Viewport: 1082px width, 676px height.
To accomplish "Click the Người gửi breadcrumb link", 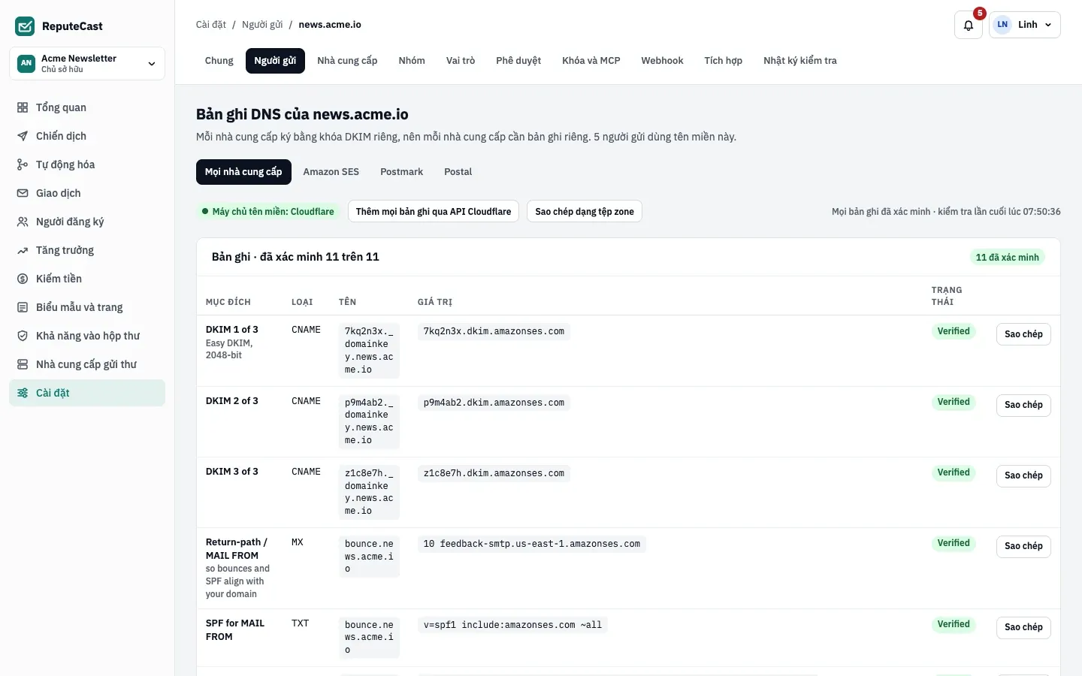I will coord(262,25).
